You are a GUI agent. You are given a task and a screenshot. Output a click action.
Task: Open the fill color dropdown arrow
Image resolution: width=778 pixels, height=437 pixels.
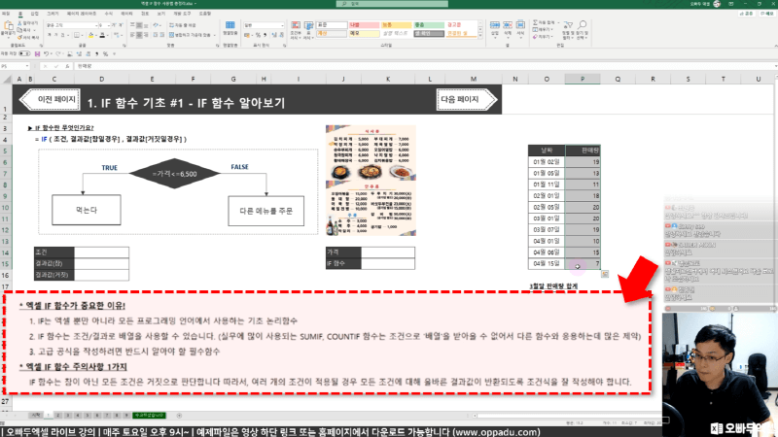click(x=96, y=35)
